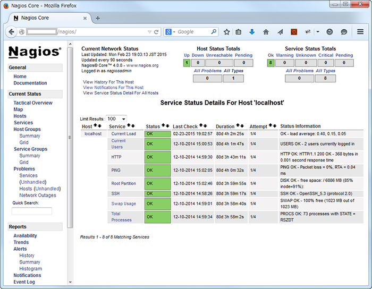Viewport: 372px width, 289px height.
Task: Open Tactical Overview in the sidebar
Action: [x=33, y=103]
